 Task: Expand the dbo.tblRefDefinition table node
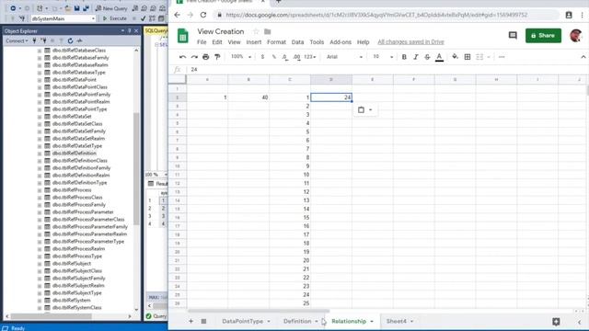pos(40,154)
